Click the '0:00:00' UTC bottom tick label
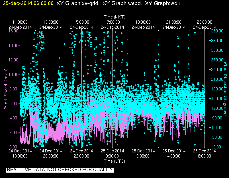 click(x=112, y=156)
